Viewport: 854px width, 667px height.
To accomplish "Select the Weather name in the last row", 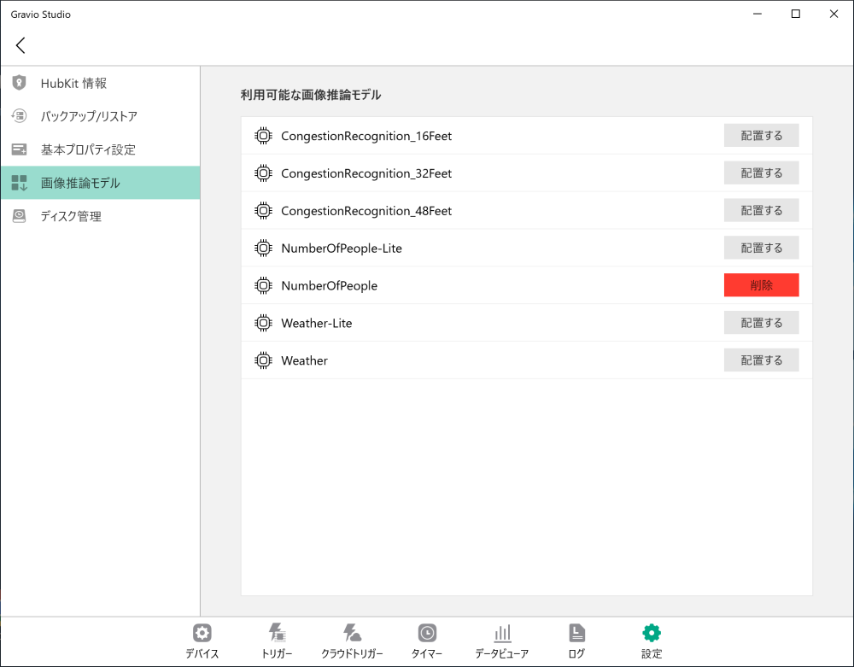I will (305, 360).
